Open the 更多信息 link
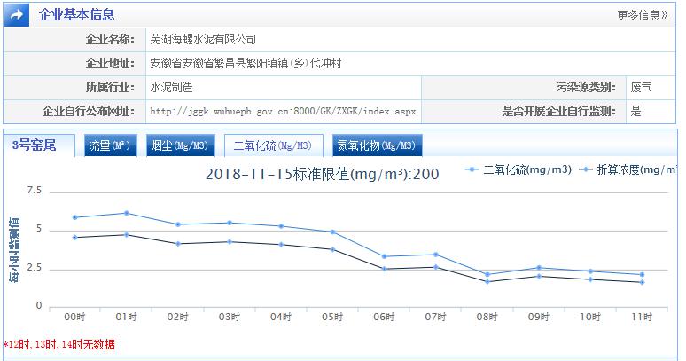686x361 pixels. tap(643, 15)
